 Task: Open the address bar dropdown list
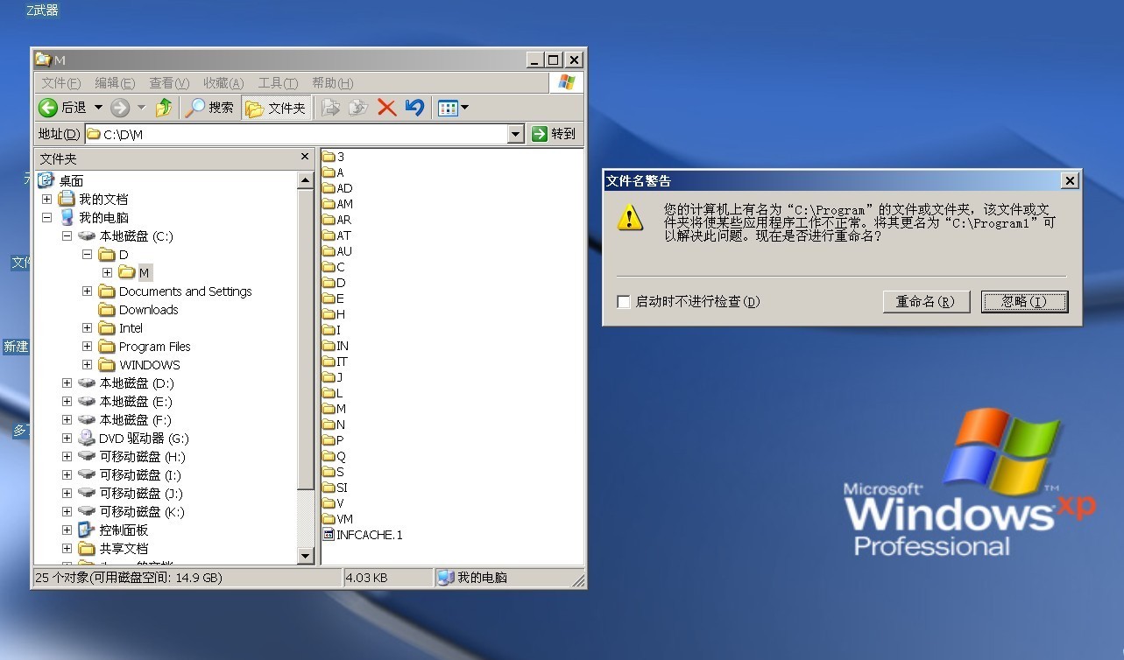point(516,134)
